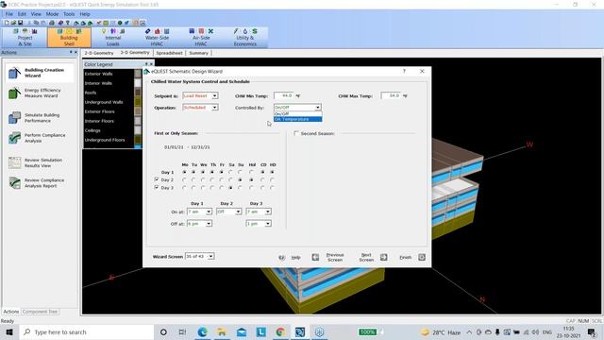Switch to the 2-D Geometry tab
This screenshot has width=604, height=340.
tap(99, 53)
